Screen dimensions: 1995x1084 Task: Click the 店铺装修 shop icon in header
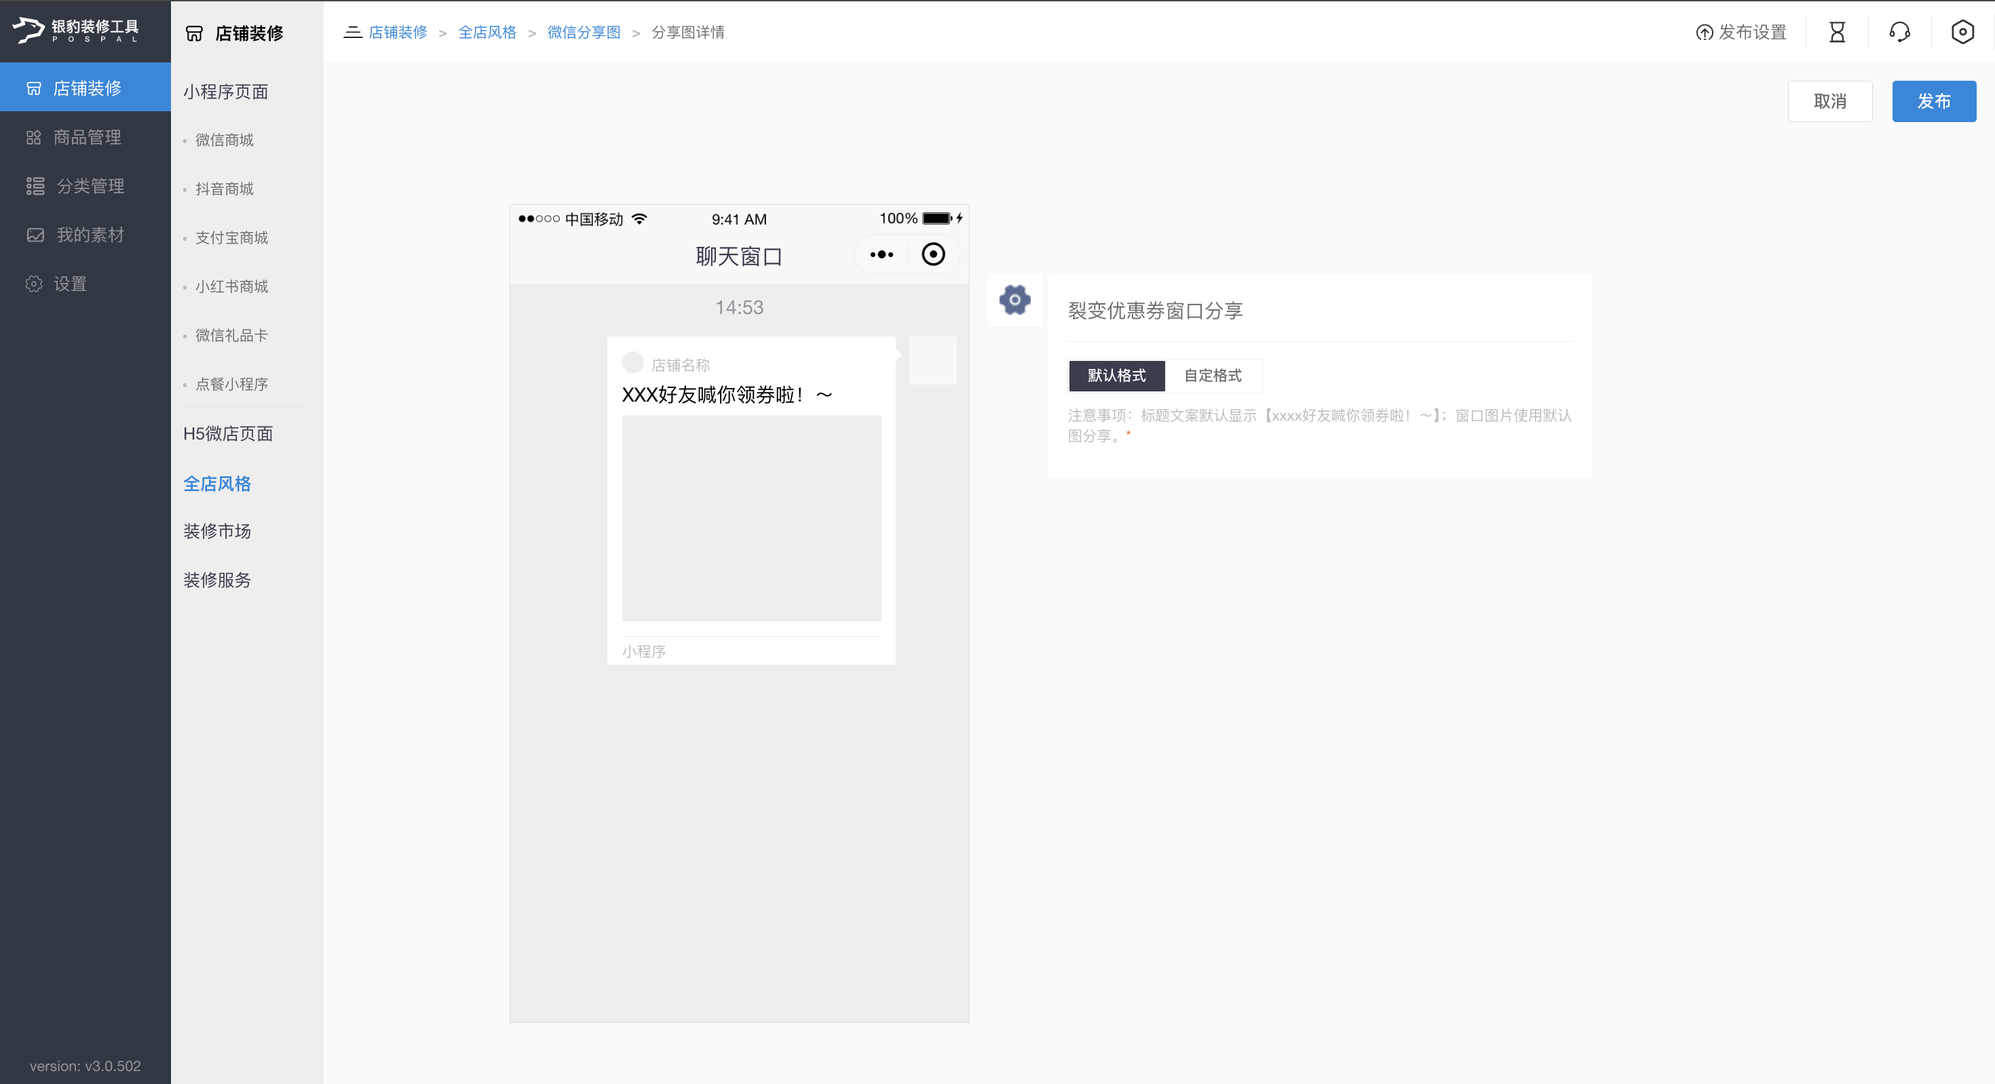pos(193,33)
